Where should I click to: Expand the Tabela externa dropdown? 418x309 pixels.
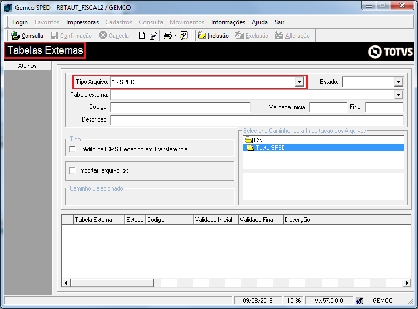pyautogui.click(x=398, y=94)
